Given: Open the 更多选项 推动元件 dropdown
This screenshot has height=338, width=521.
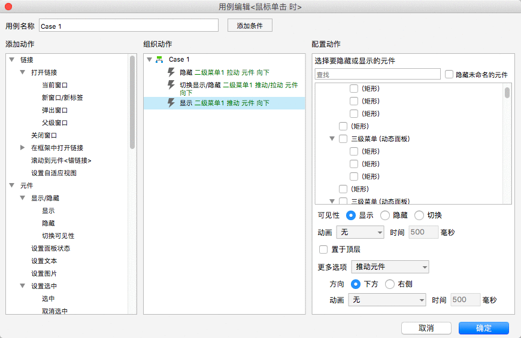Looking at the screenshot, I should (x=390, y=267).
